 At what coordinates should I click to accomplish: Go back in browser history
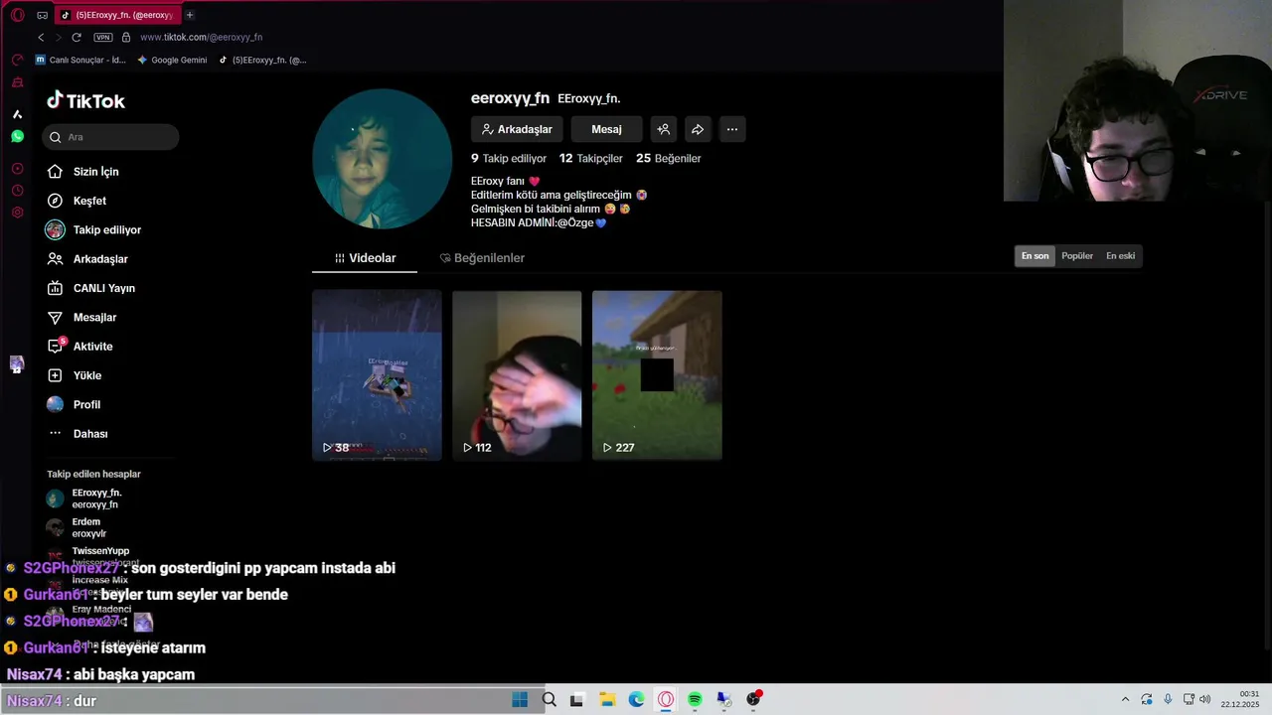point(41,37)
